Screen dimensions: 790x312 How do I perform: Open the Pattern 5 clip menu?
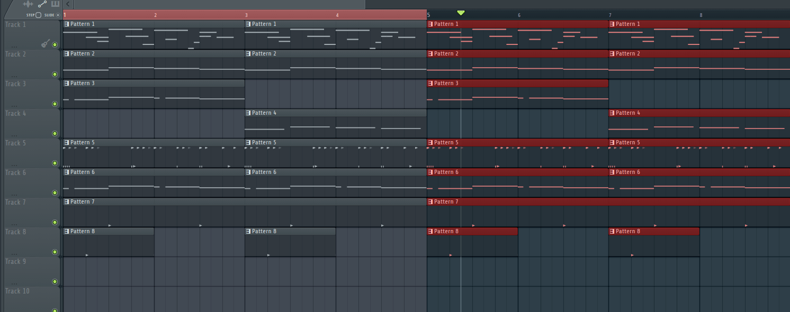66,142
